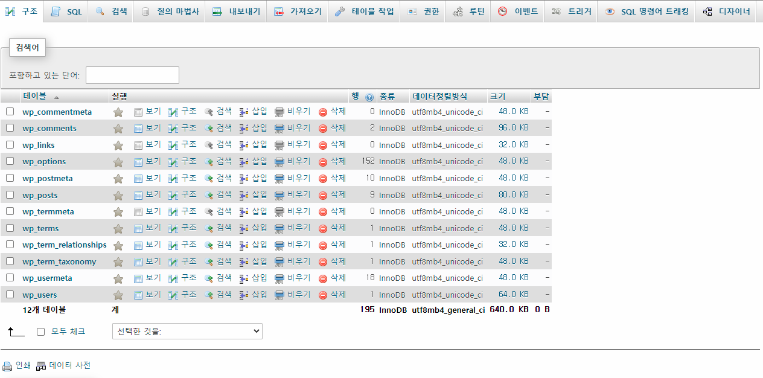Sort by the 종류 column header
The width and height of the screenshot is (763, 378).
tap(386, 97)
